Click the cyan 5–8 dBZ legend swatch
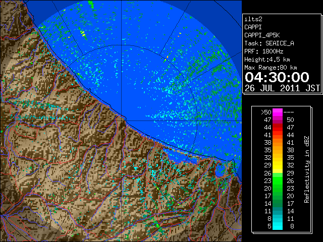The image size is (323, 242). pos(278,226)
